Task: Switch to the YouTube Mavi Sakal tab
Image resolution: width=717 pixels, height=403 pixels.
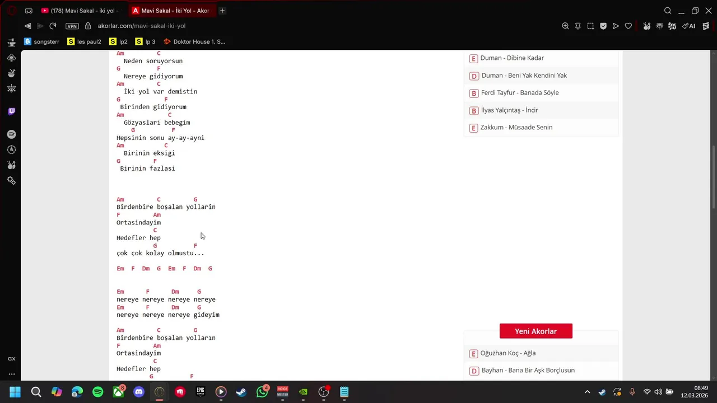Action: [82, 11]
